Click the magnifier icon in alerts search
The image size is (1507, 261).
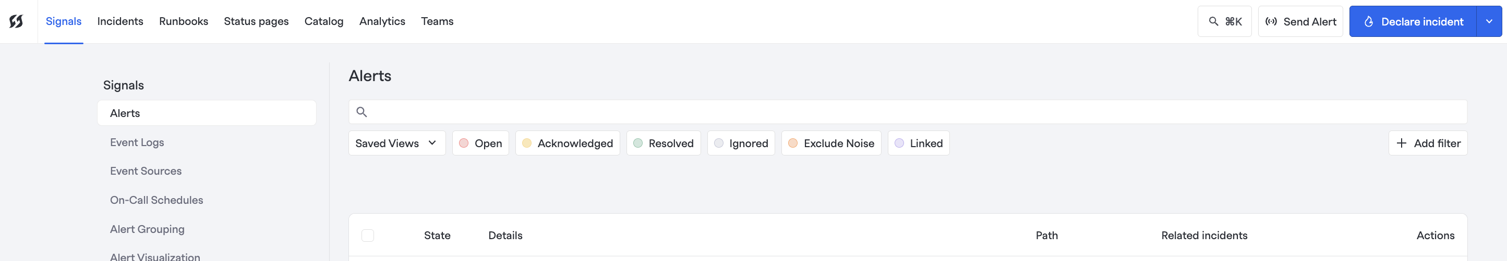[x=361, y=112]
